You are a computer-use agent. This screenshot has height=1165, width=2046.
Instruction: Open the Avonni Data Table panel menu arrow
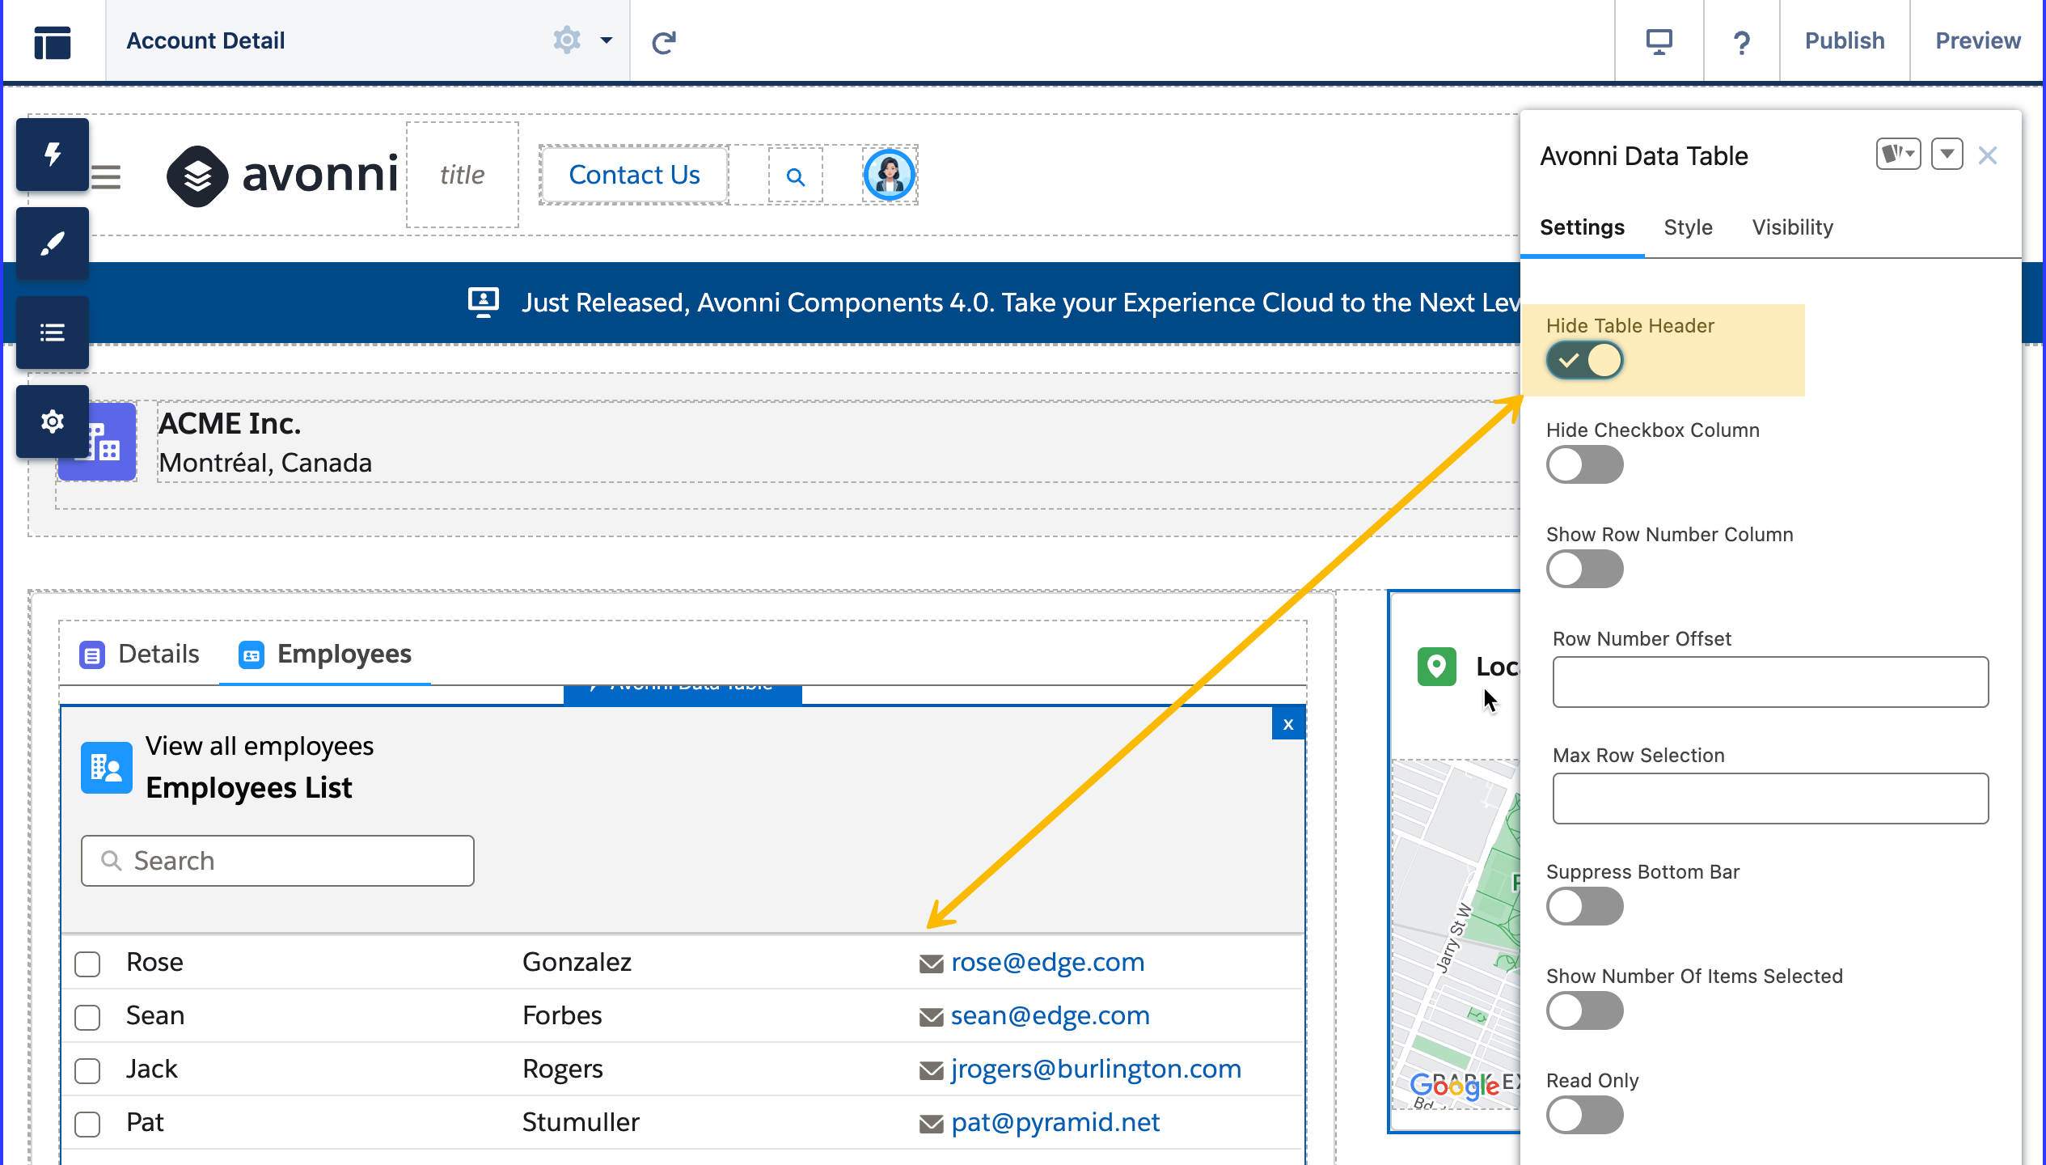(1947, 154)
